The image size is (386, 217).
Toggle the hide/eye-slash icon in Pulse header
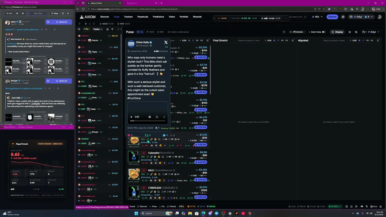356,32
